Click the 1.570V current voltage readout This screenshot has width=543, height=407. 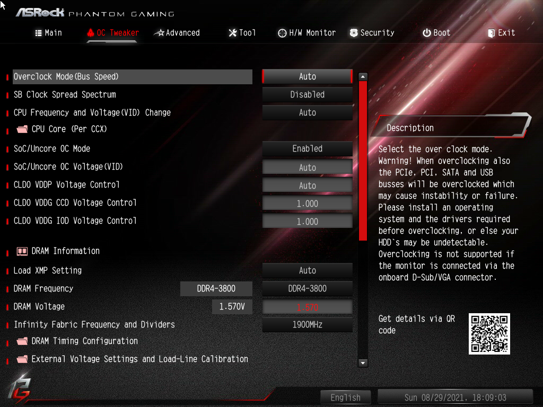(x=232, y=306)
